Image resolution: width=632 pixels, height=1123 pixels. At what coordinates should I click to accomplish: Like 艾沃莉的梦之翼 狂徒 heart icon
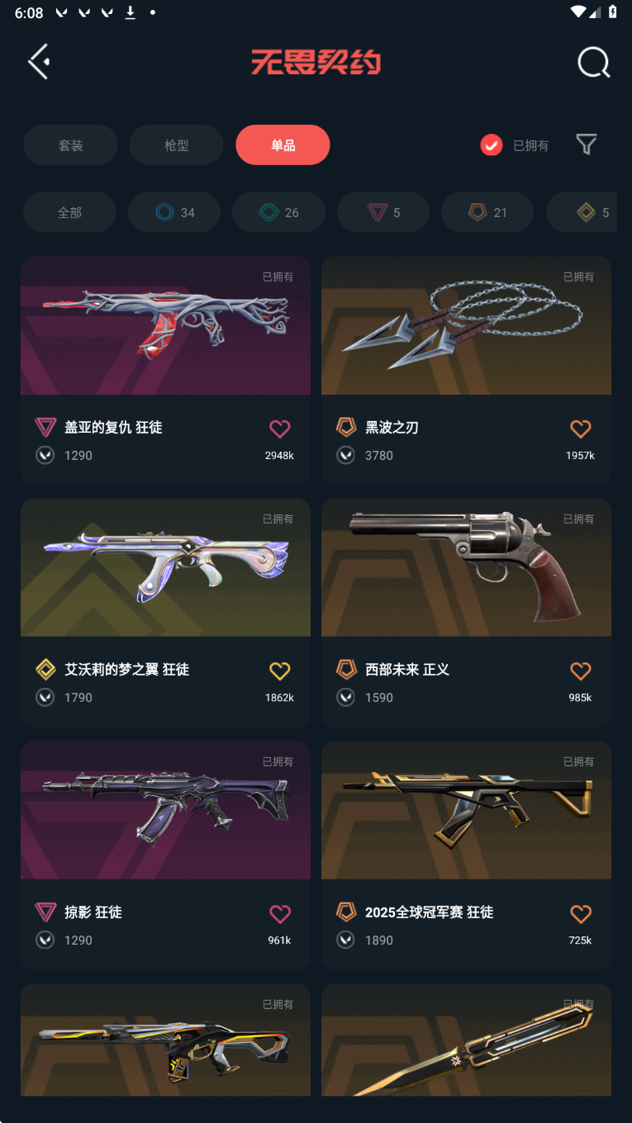point(280,670)
